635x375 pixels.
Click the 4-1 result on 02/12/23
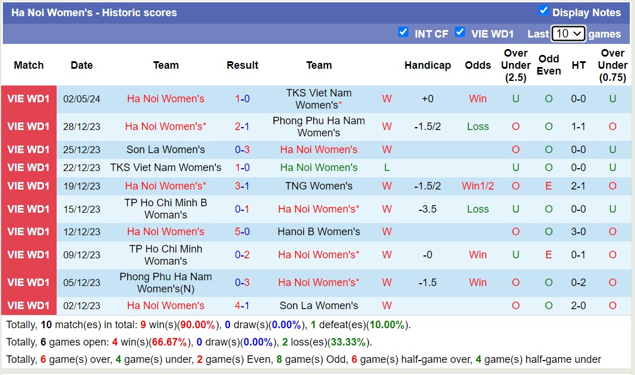[x=242, y=306]
